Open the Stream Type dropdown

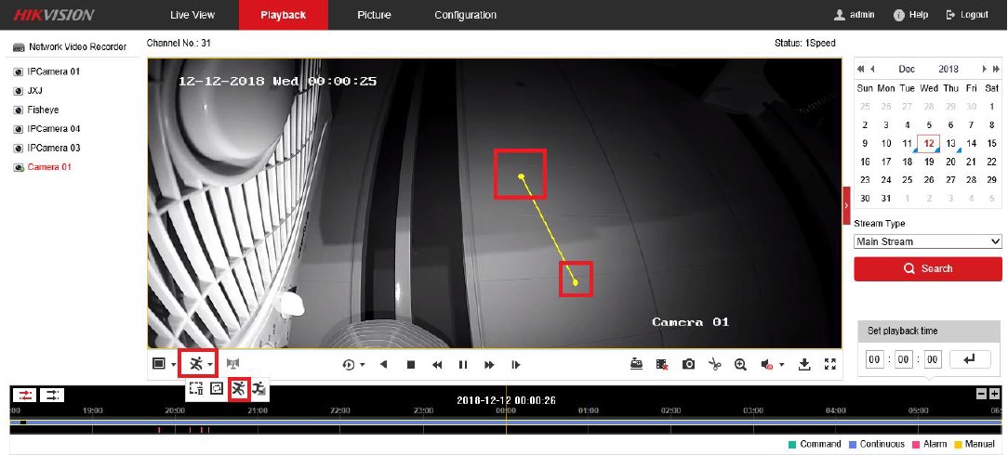point(927,241)
